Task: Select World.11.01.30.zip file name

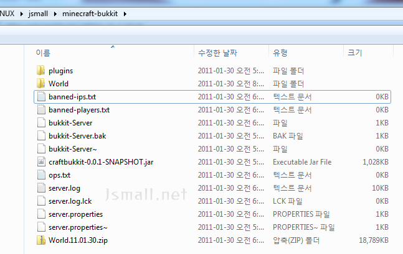Action: (x=78, y=240)
